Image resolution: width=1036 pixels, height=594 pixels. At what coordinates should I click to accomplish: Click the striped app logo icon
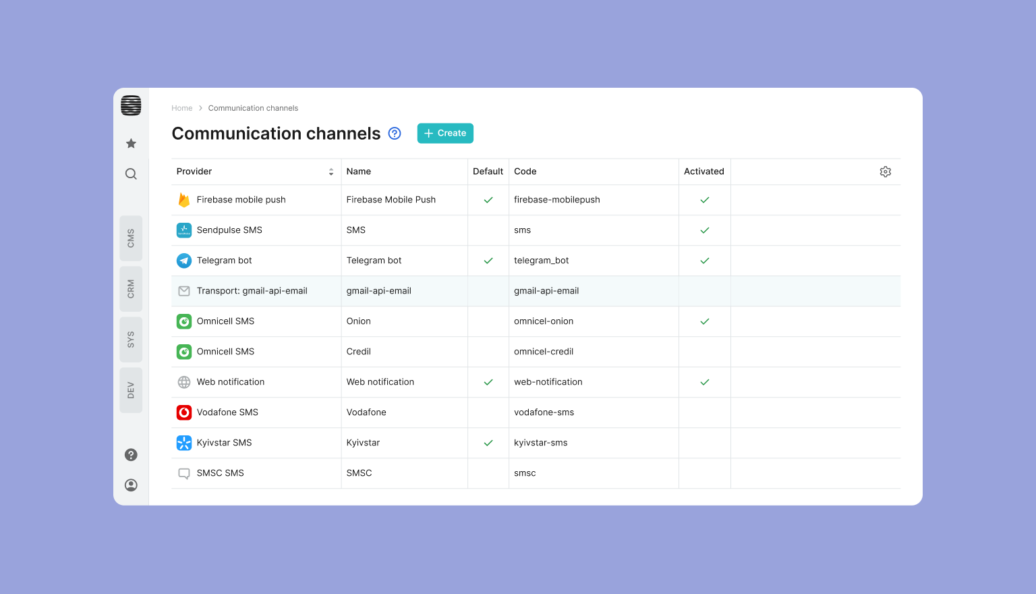click(x=131, y=105)
